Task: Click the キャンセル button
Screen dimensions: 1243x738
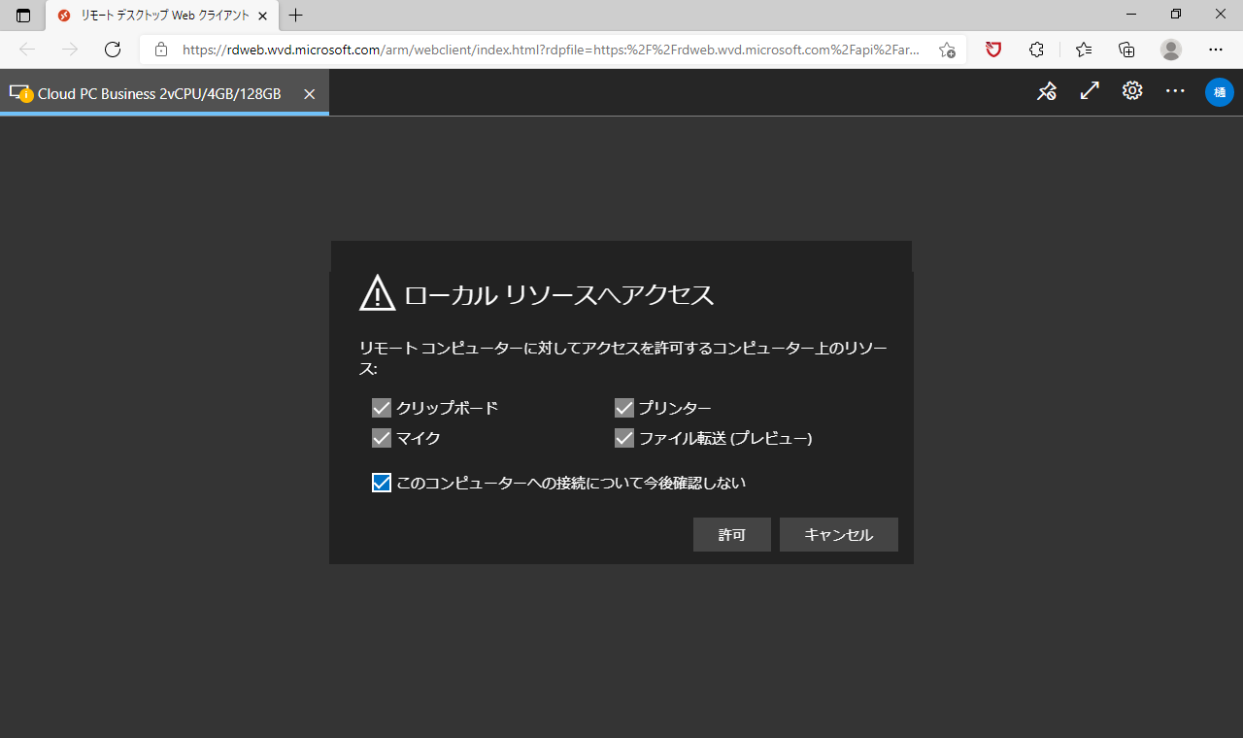Action: click(839, 535)
